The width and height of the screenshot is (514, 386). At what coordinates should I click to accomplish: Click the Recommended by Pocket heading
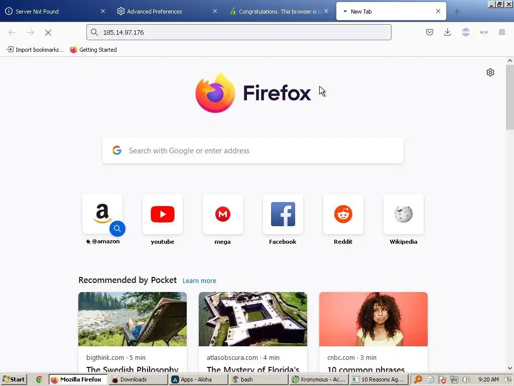(x=127, y=280)
